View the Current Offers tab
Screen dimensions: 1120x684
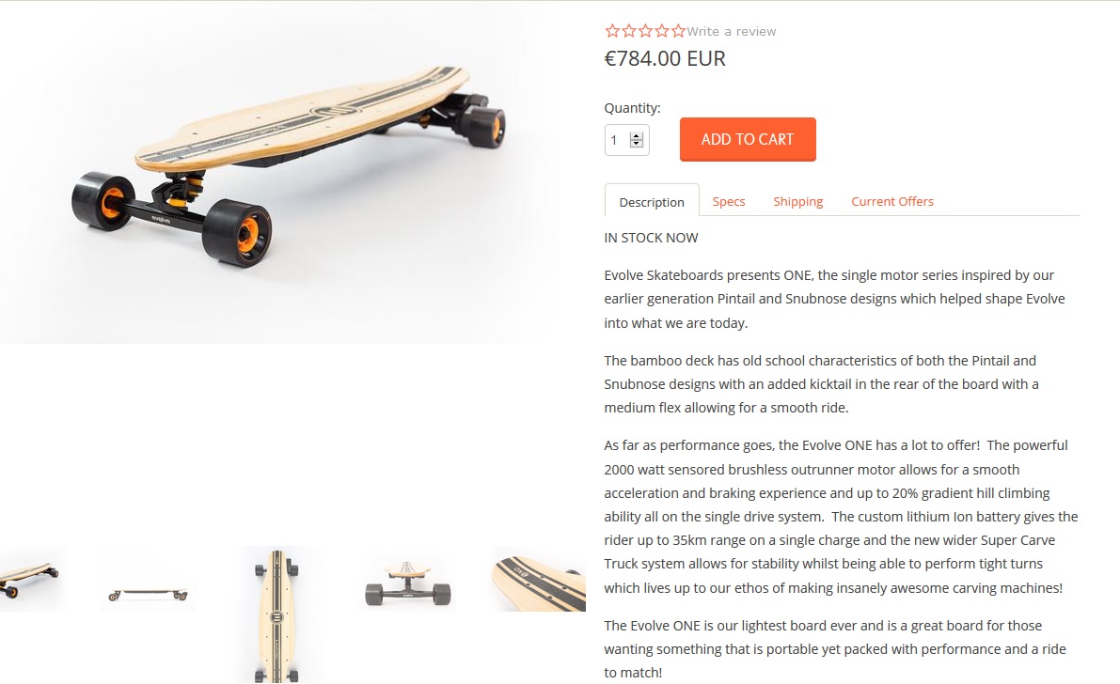(892, 201)
